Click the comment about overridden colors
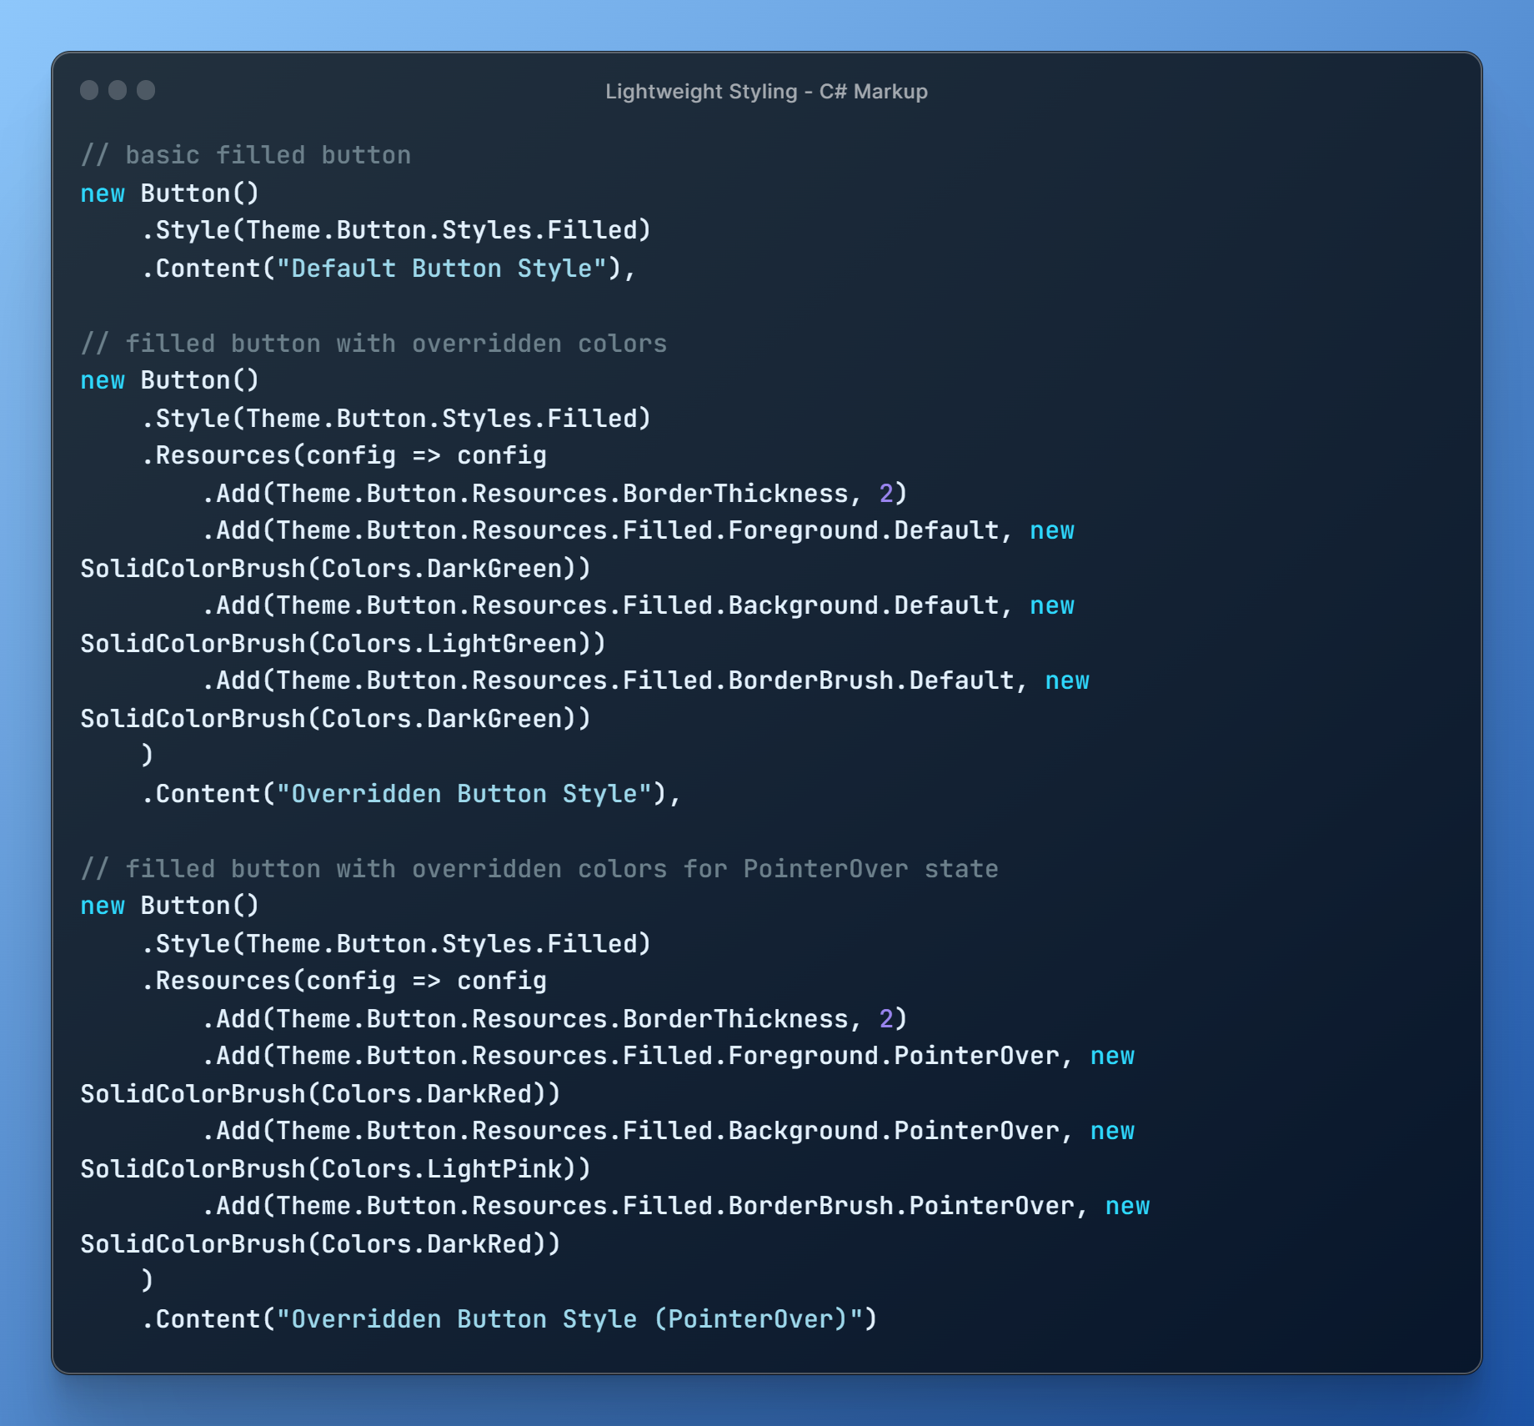1534x1426 pixels. pos(373,343)
